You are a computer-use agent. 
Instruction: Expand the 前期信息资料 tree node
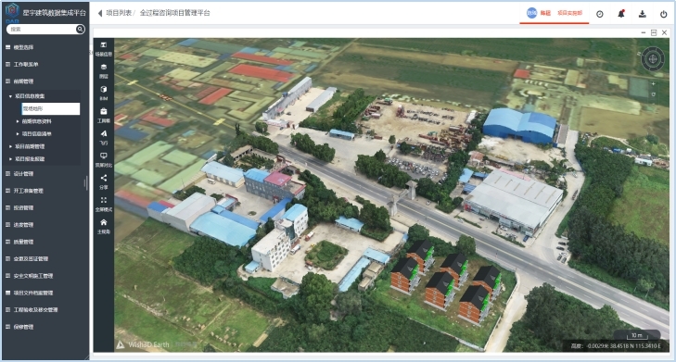[18, 121]
